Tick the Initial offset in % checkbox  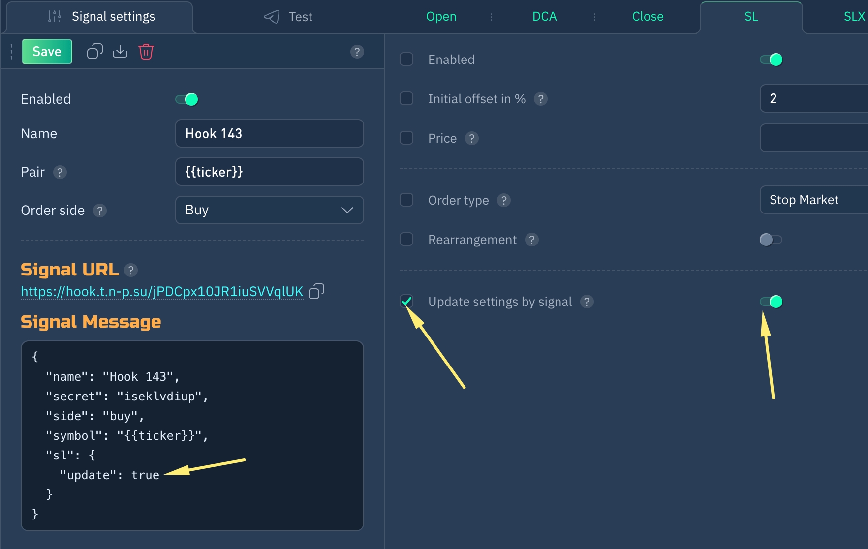(x=406, y=99)
